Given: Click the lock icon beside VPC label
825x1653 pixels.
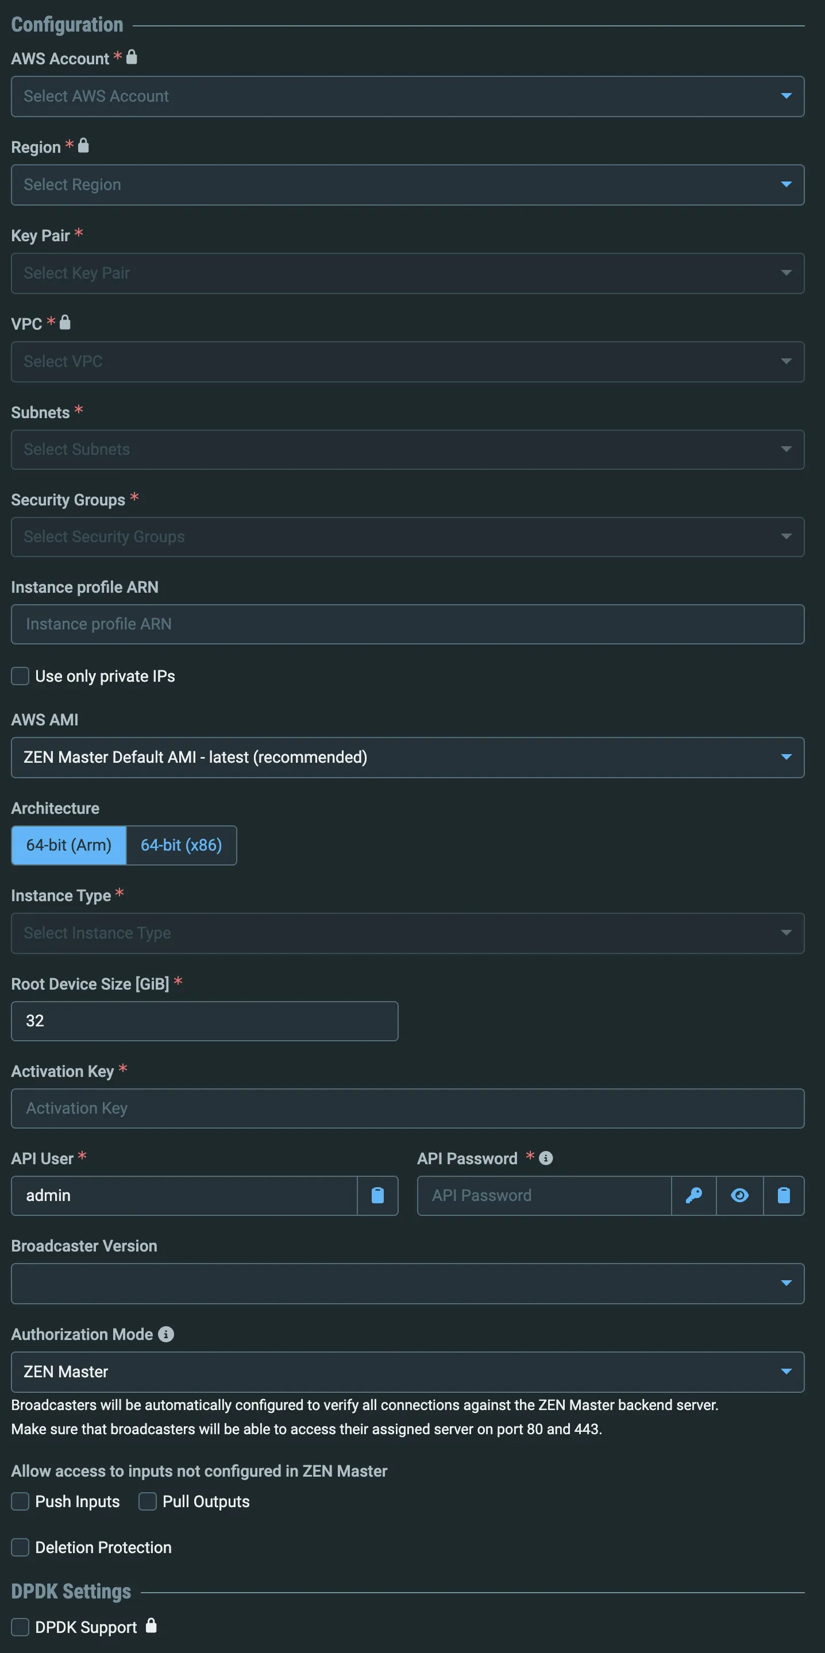Looking at the screenshot, I should 65,322.
